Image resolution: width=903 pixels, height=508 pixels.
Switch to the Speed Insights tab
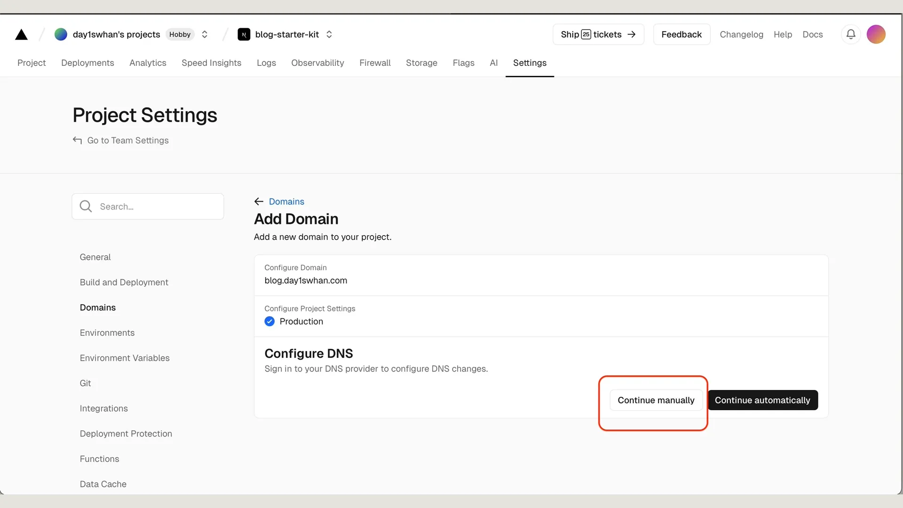(211, 63)
